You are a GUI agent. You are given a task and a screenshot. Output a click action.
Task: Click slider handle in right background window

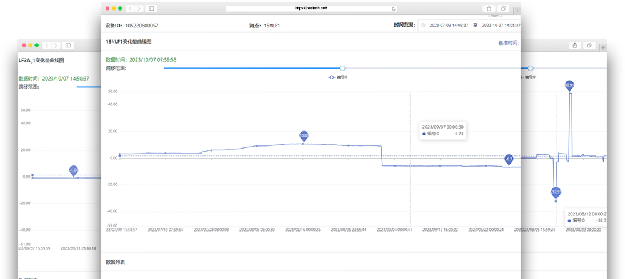(x=531, y=68)
